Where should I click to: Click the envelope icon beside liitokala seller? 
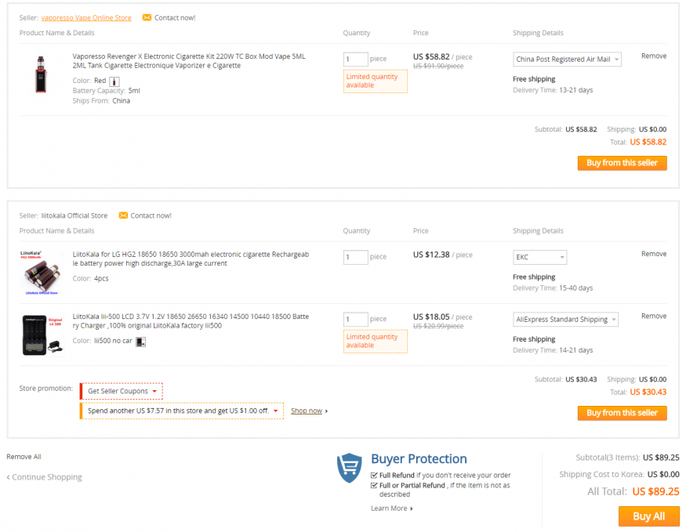[x=123, y=215]
